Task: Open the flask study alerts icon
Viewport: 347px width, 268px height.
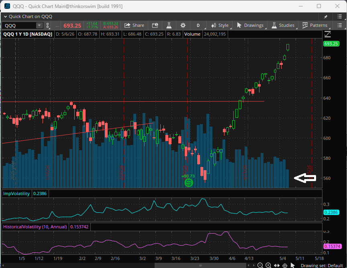Action: click(169, 25)
